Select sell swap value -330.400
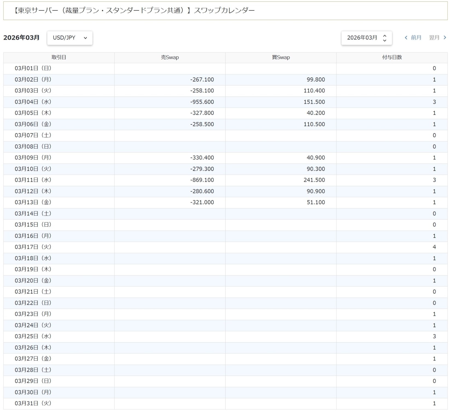The height and width of the screenshot is (411, 450). [202, 158]
